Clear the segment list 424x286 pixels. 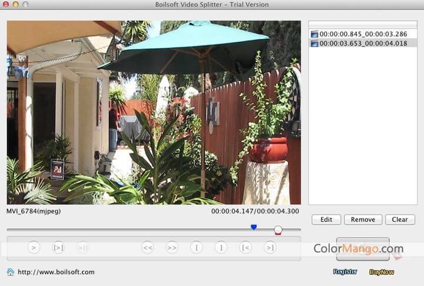[400, 219]
